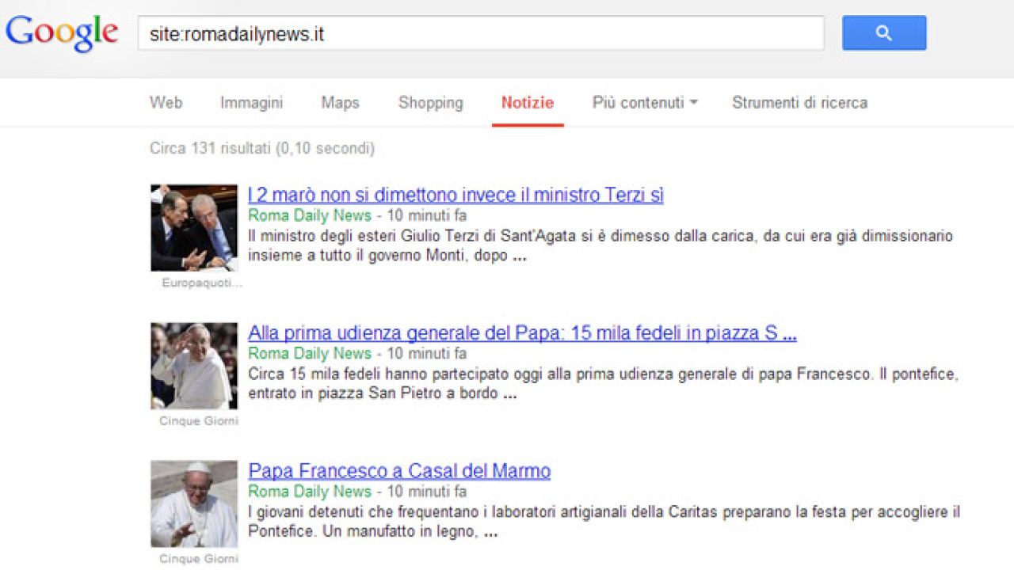
Task: Click the thumbnail of two politicians talking
Action: coord(194,228)
